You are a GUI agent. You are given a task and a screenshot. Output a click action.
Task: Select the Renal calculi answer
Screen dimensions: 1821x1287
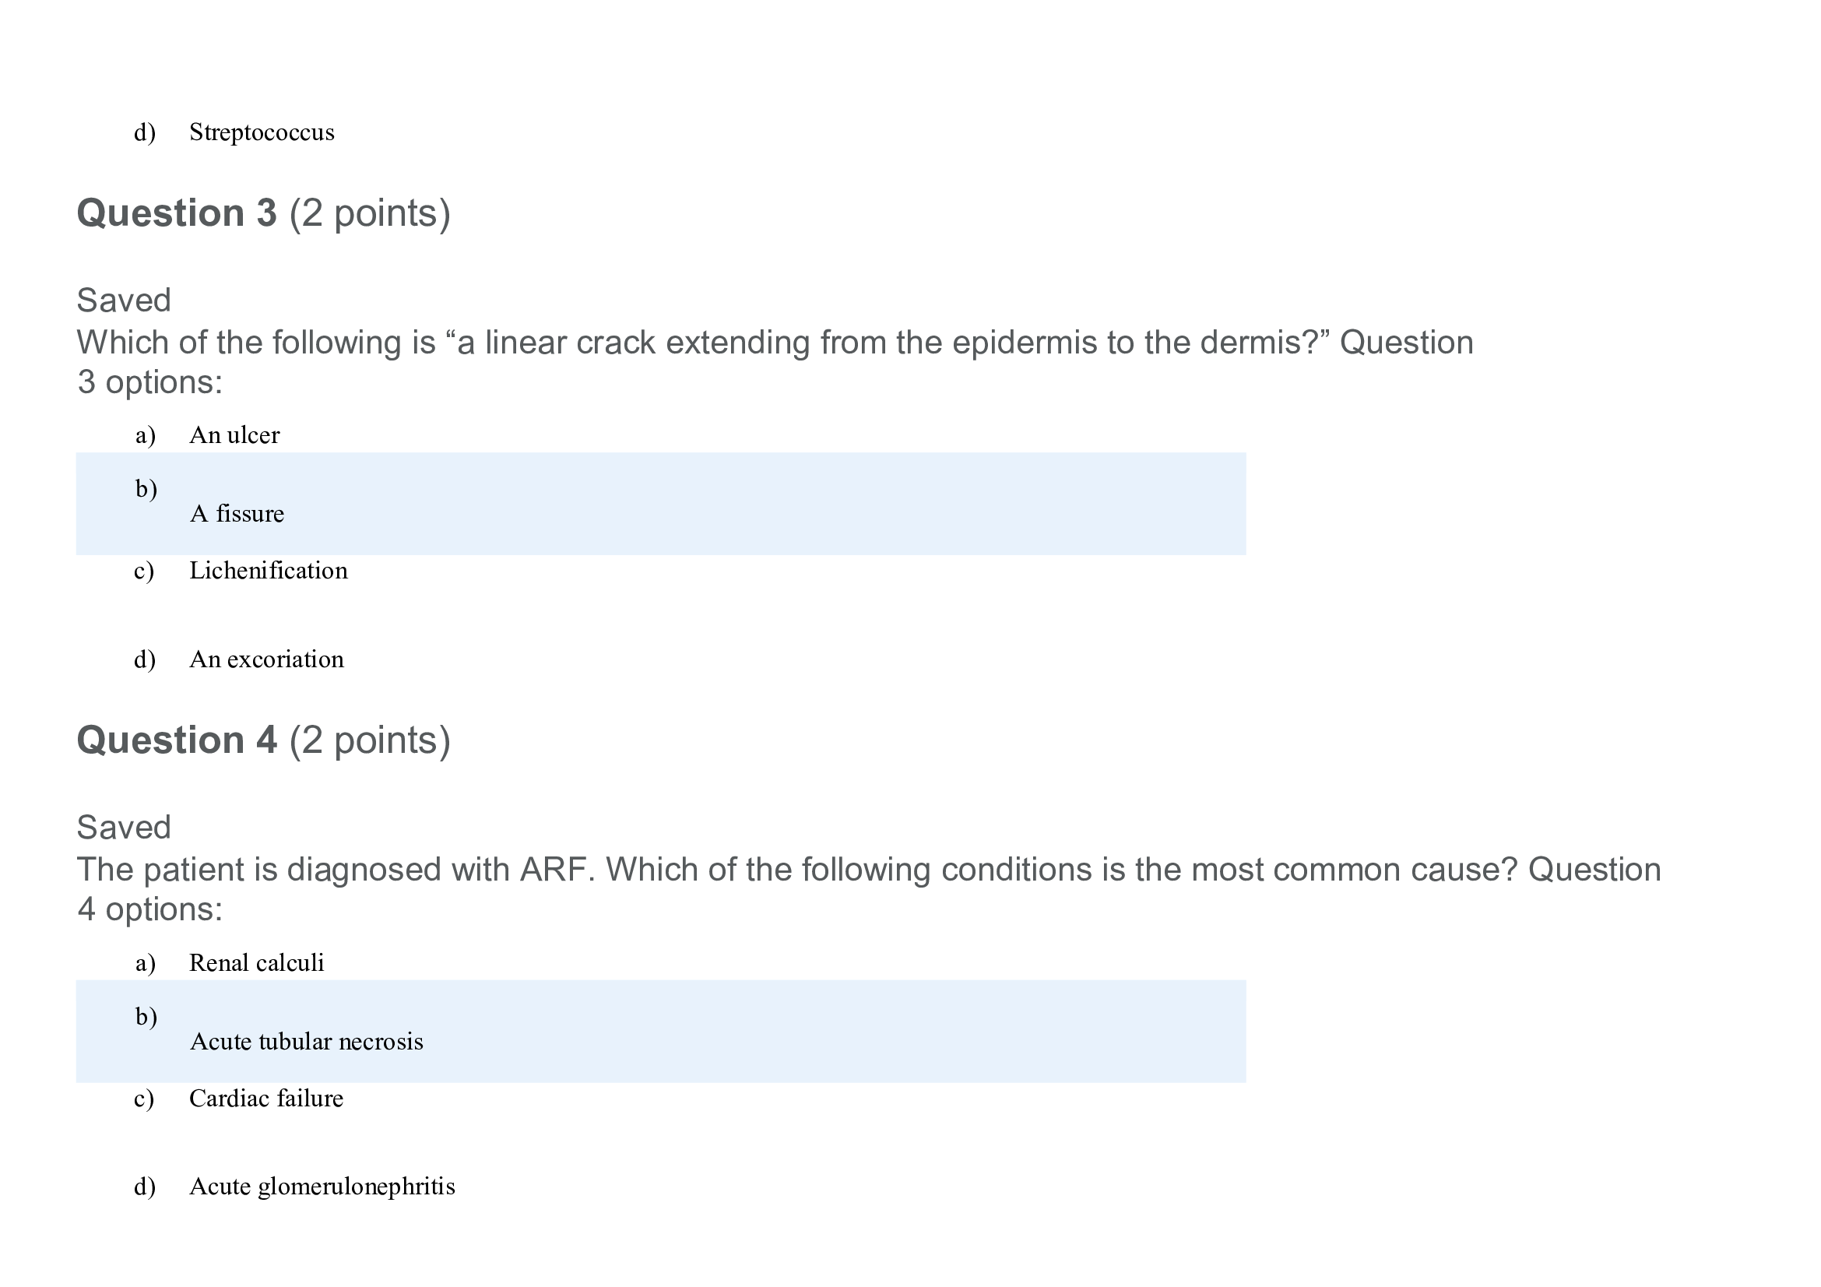(x=256, y=962)
